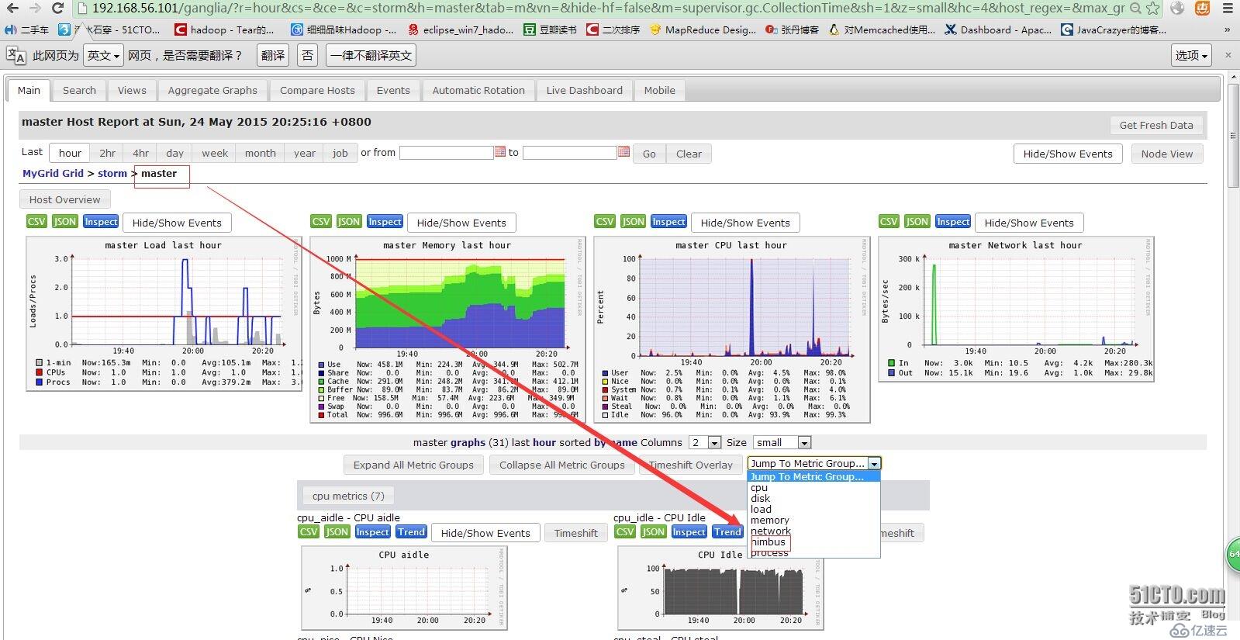Select the 'year' time range

tap(305, 153)
